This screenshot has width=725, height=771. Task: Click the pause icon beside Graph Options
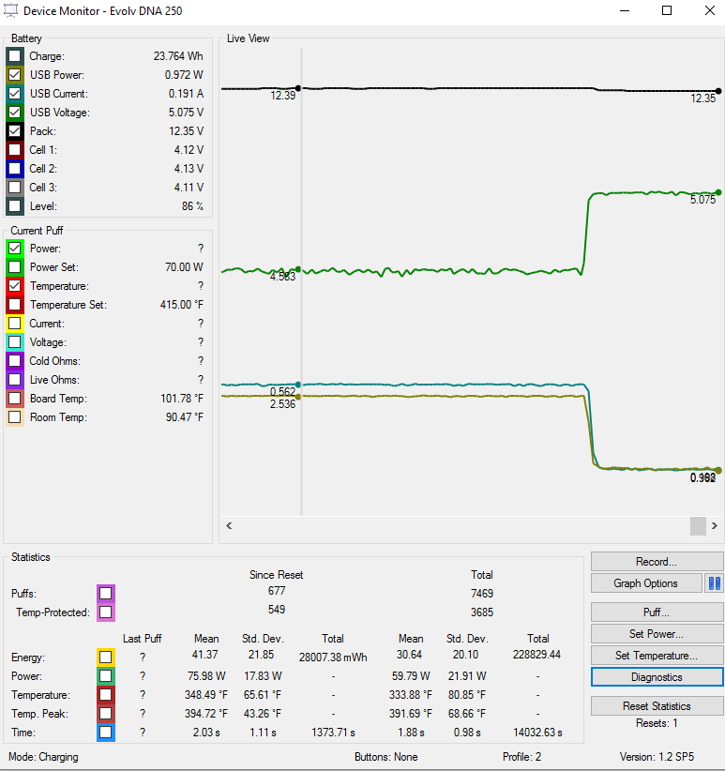[x=714, y=583]
